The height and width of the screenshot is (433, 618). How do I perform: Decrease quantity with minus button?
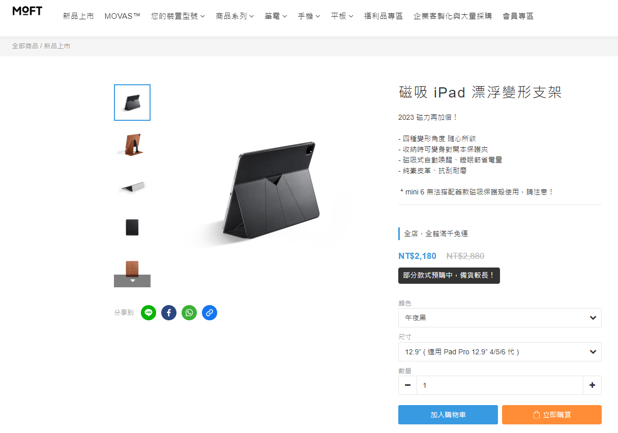click(x=407, y=385)
